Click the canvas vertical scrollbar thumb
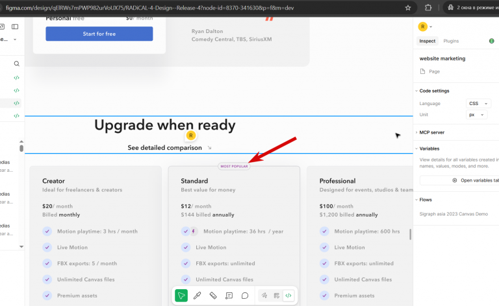 (410, 234)
